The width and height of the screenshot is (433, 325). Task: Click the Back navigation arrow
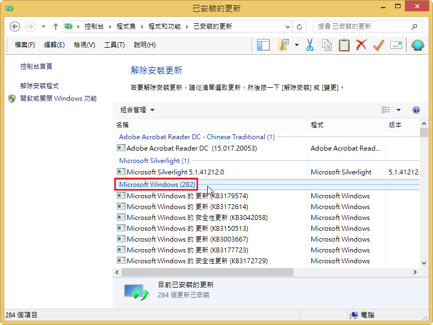click(15, 27)
